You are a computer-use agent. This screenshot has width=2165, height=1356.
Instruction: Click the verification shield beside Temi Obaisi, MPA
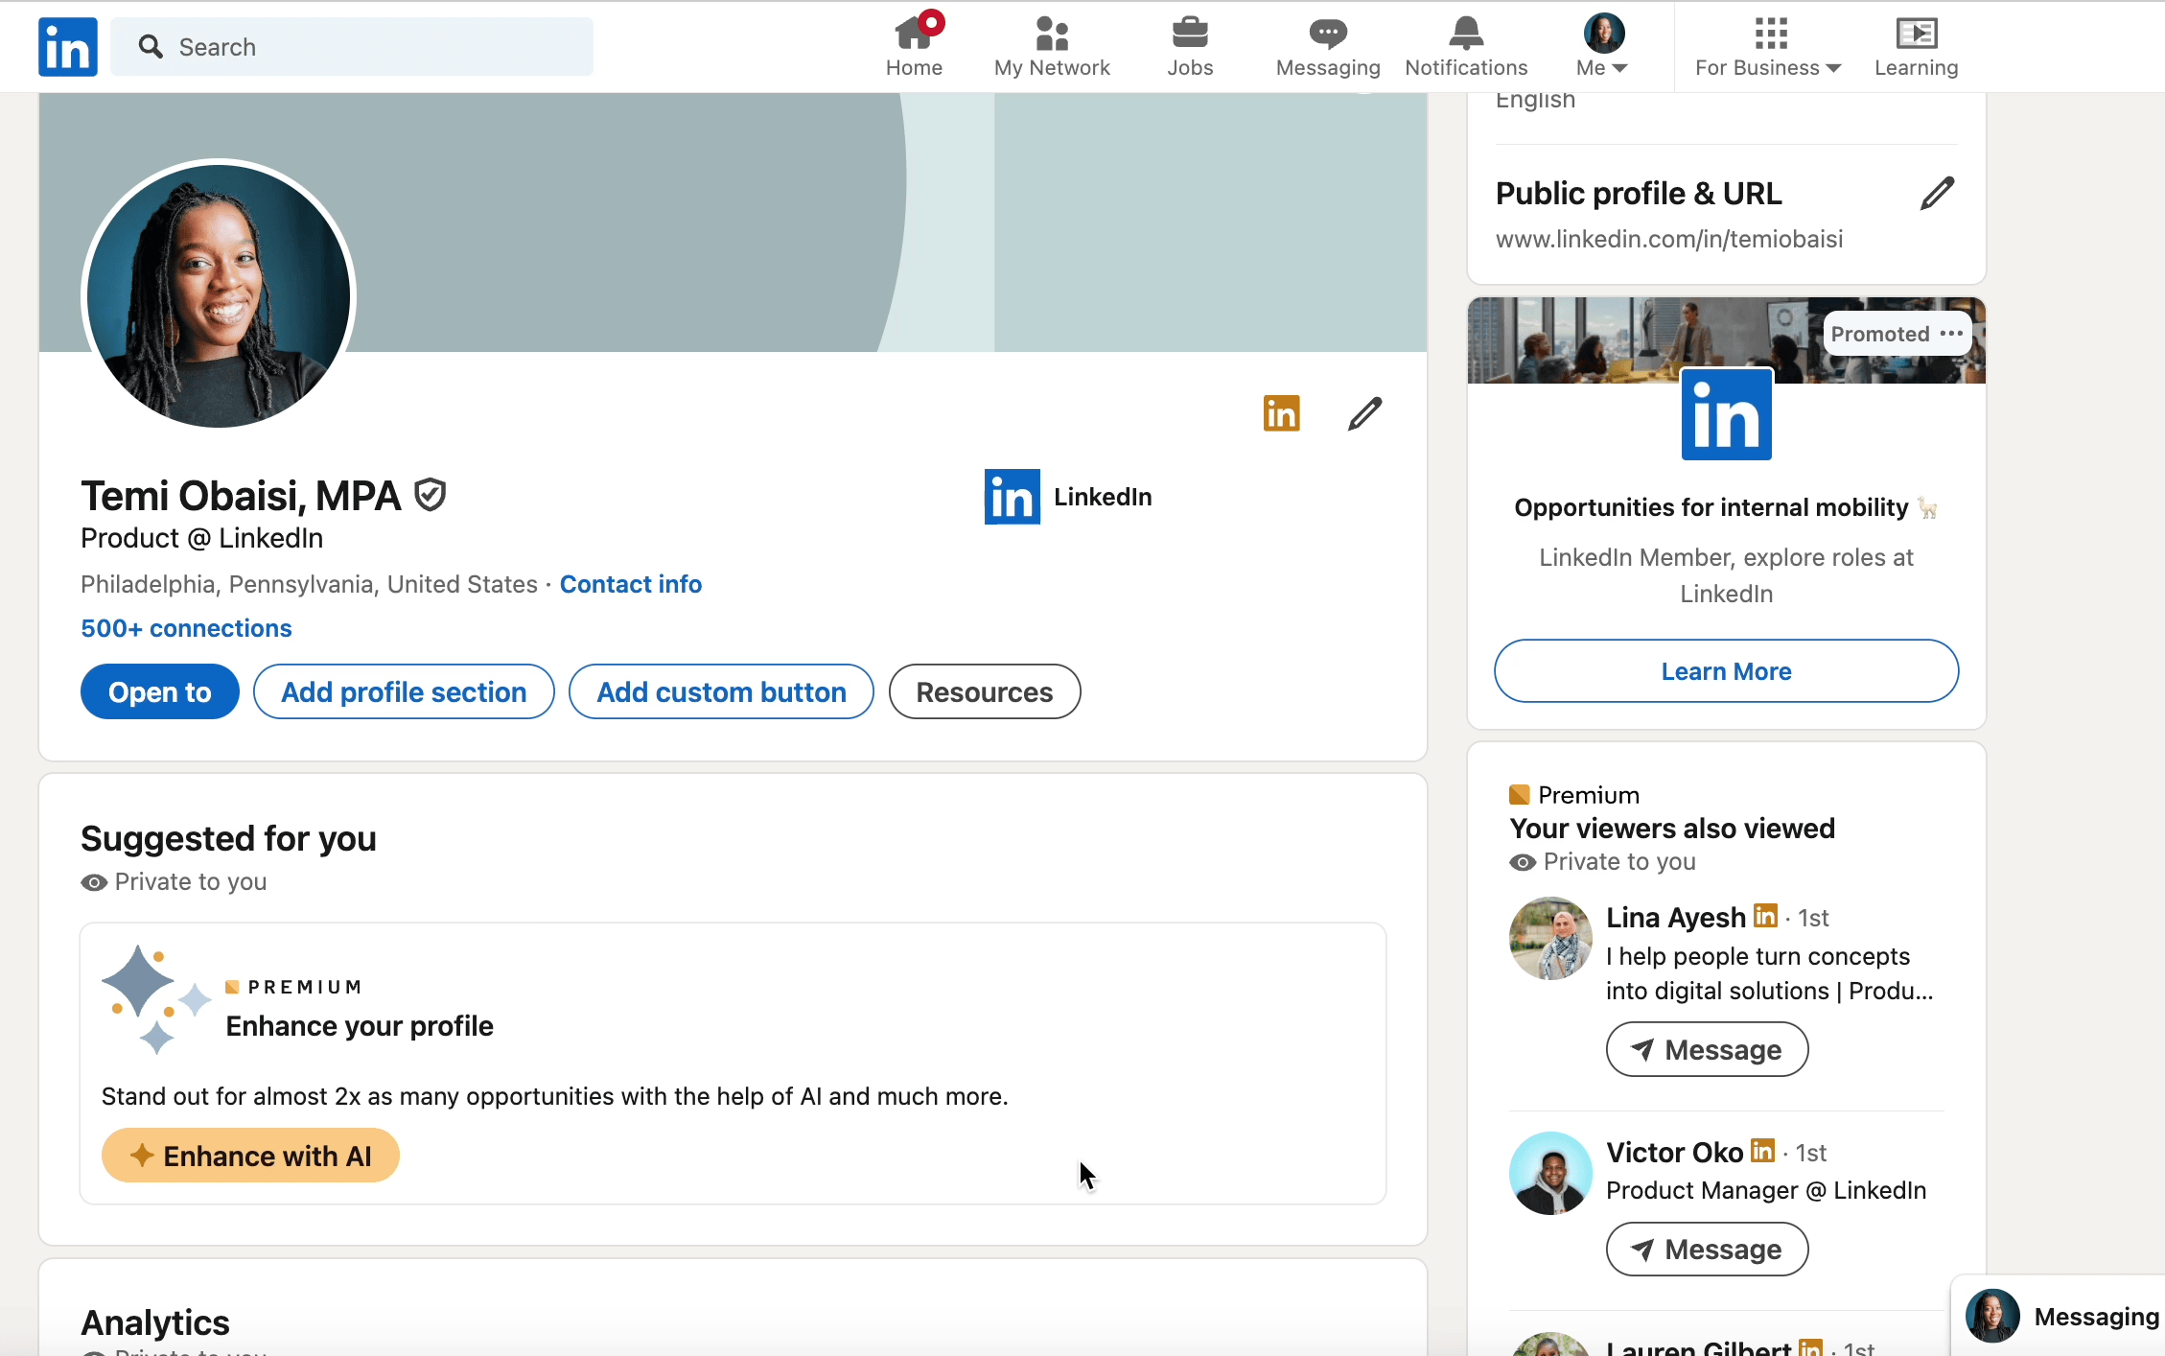431,496
